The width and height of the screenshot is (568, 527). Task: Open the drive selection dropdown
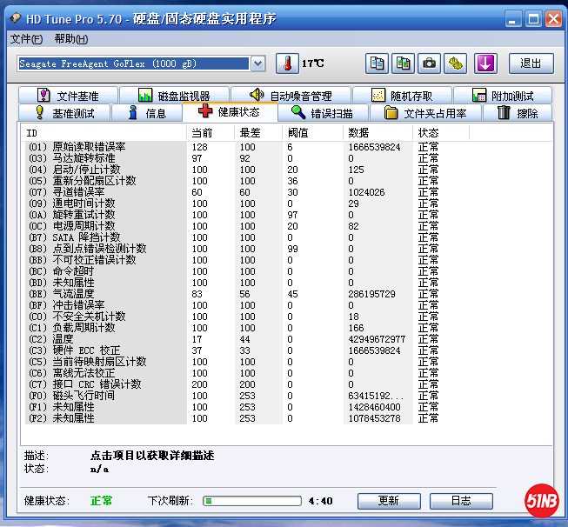[257, 63]
